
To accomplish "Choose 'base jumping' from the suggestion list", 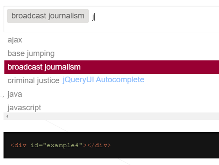I will (x=112, y=53).
